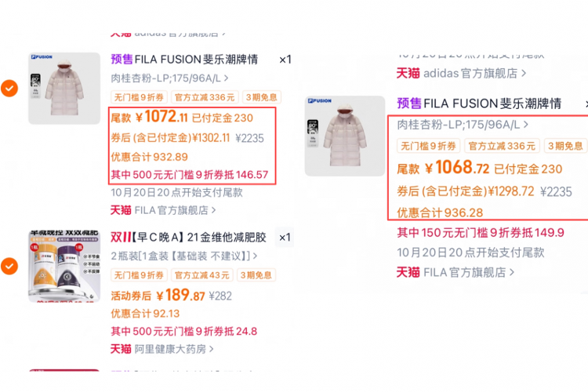Image resolution: width=588 pixels, height=392 pixels.
Task: Click the Tmall 天猫 logo beside left FILA store
Action: 121,210
